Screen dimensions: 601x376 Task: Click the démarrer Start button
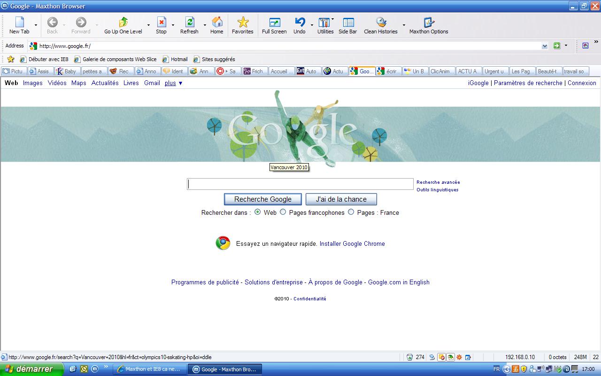(31, 369)
